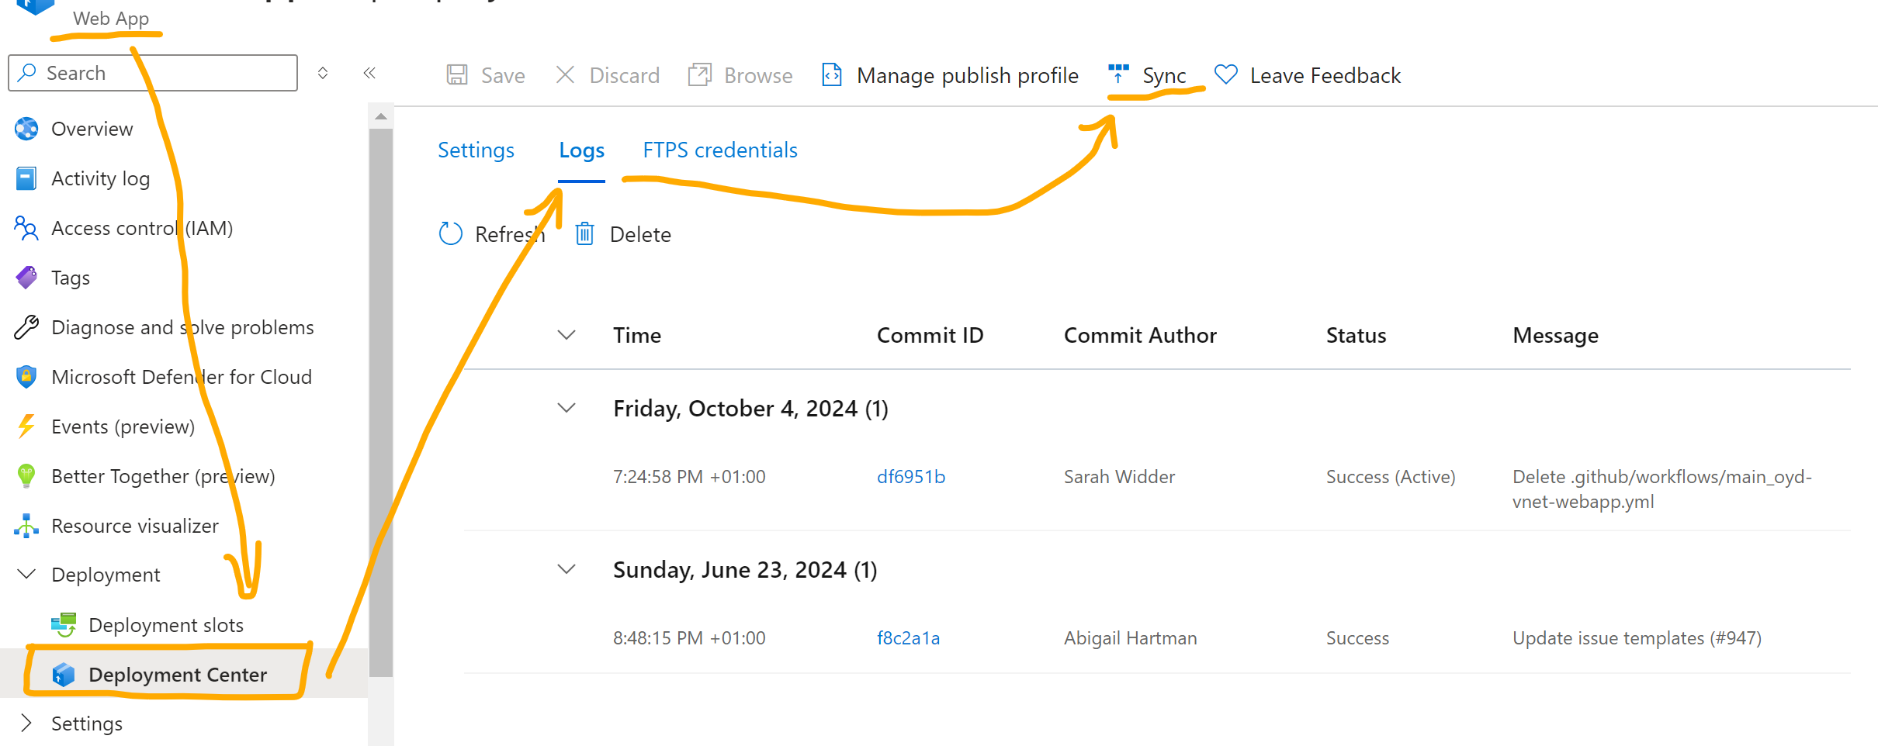Click the Save floppy disk icon
The image size is (1878, 746).
click(457, 75)
